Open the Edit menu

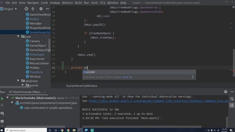[x=14, y=3]
